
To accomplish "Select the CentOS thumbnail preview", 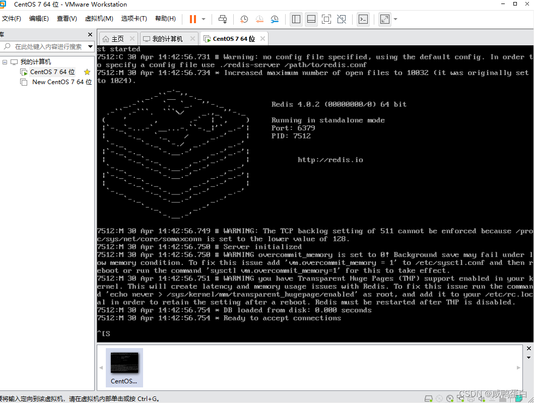I will 124,368.
